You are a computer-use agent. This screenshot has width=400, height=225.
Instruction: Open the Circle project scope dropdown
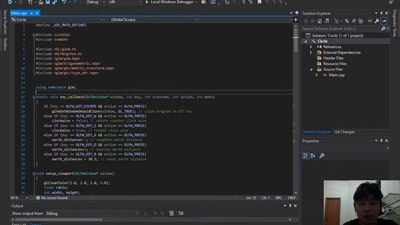pyautogui.click(x=57, y=19)
